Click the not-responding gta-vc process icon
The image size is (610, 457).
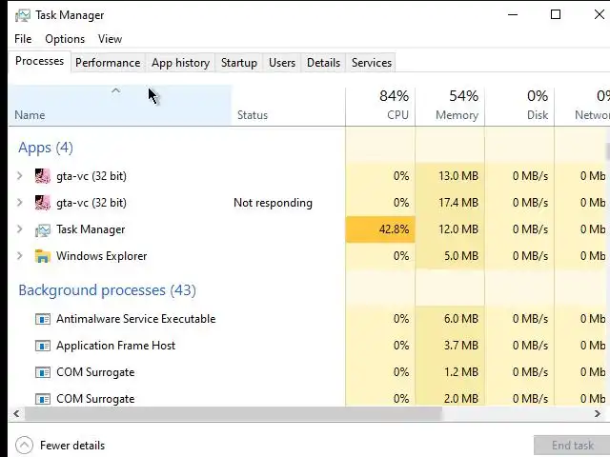pyautogui.click(x=42, y=203)
